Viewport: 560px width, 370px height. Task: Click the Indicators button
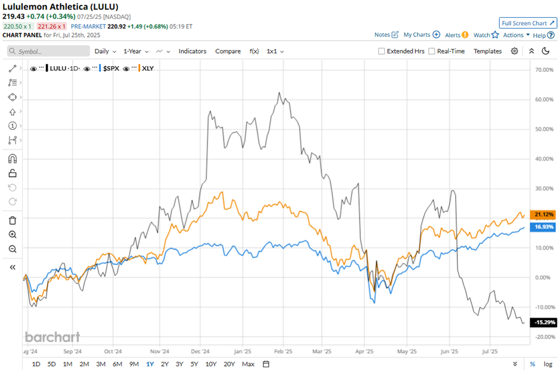click(192, 51)
